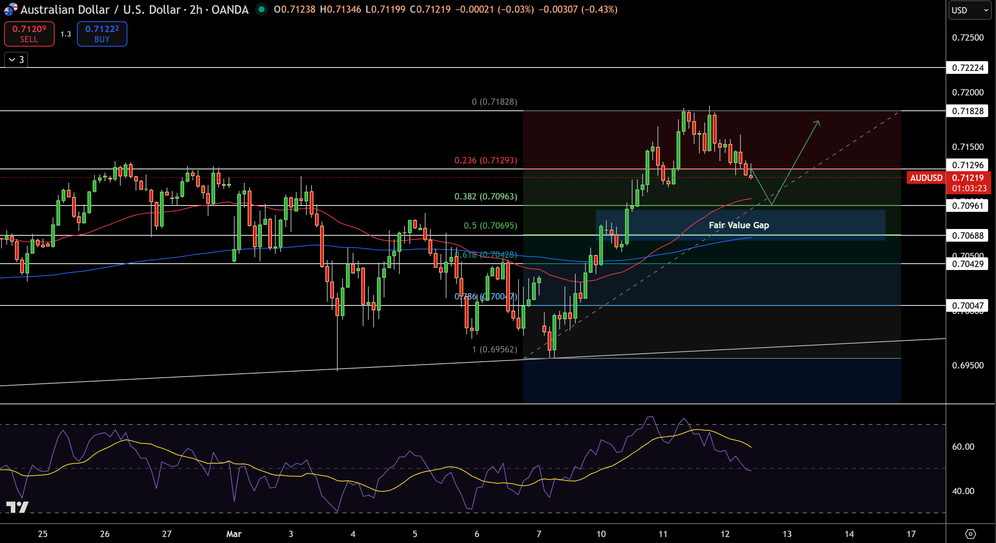Click the 0.69500 price scale label
996x543 pixels.
click(x=967, y=365)
